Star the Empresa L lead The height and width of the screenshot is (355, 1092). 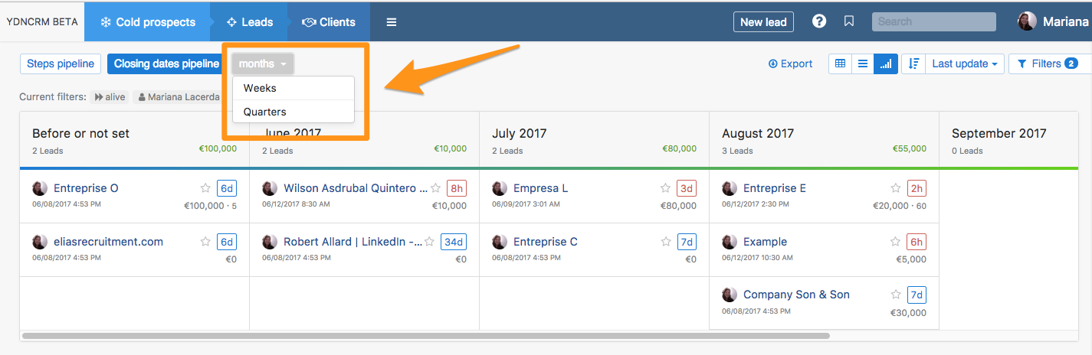(x=665, y=188)
